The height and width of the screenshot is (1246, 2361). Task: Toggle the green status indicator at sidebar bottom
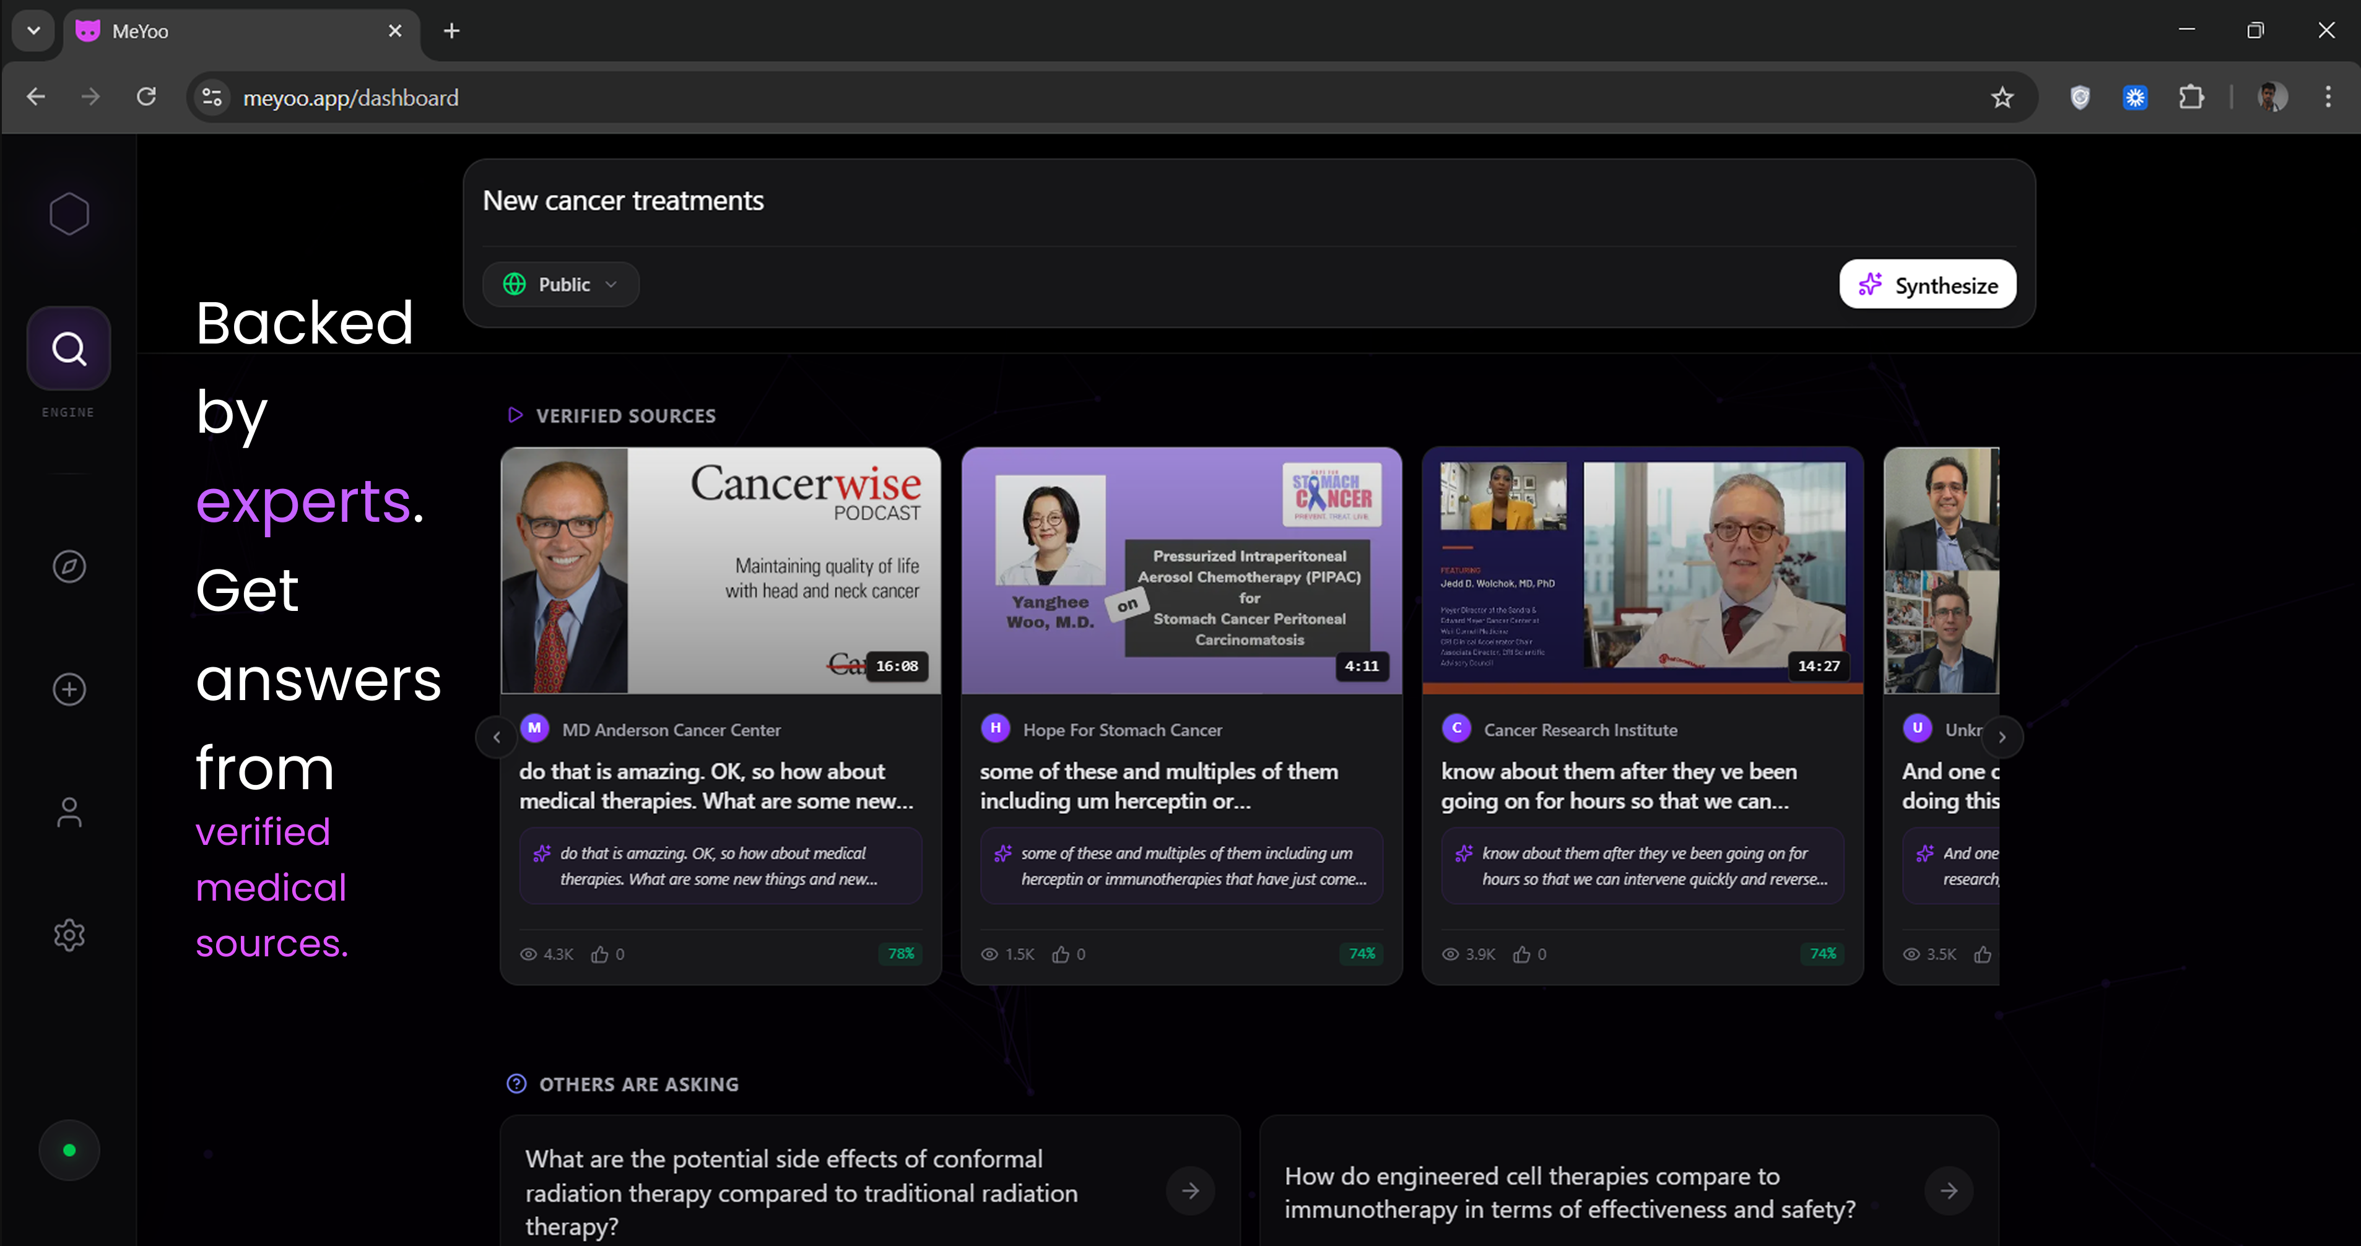(69, 1150)
